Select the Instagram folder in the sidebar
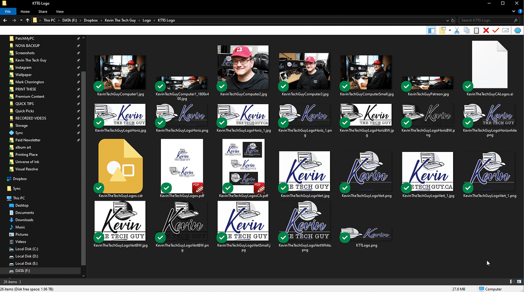524x292 pixels. 23,68
